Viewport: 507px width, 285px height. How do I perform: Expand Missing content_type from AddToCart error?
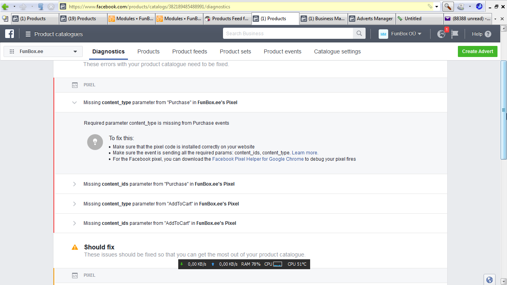[x=74, y=204]
